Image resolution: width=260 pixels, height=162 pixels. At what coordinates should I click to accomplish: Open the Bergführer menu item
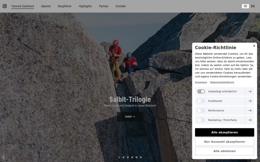[x=65, y=6]
